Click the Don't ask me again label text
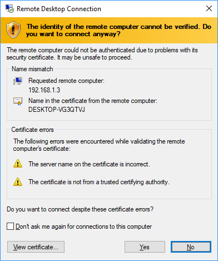This screenshot has height=261, width=218. (83, 226)
